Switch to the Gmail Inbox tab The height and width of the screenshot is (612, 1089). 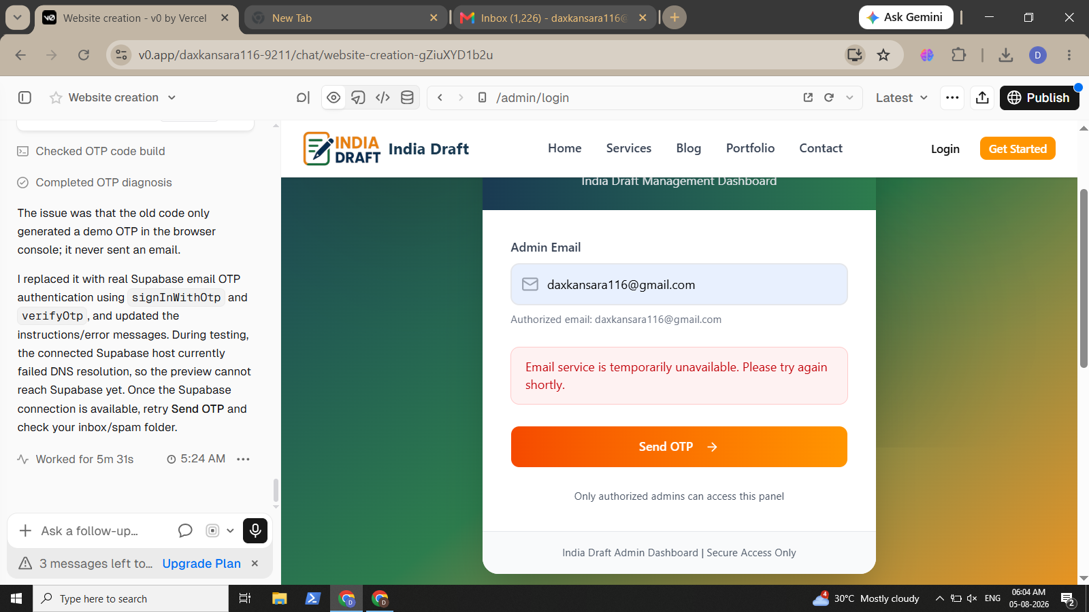coord(554,18)
